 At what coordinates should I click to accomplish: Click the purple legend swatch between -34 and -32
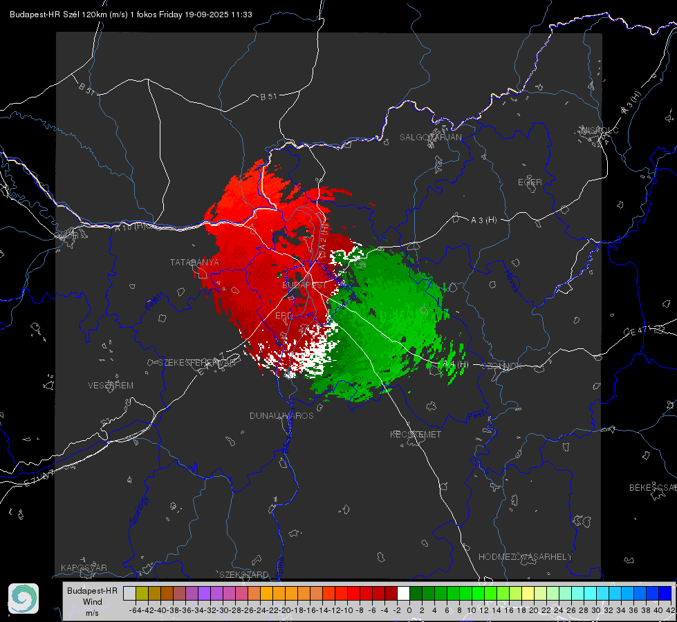point(204,593)
